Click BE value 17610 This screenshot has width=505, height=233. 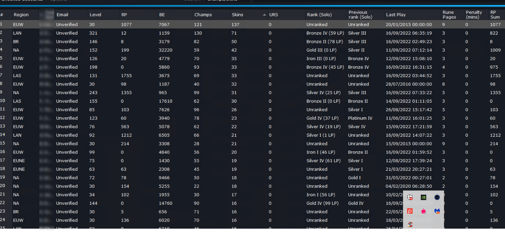[165, 101]
